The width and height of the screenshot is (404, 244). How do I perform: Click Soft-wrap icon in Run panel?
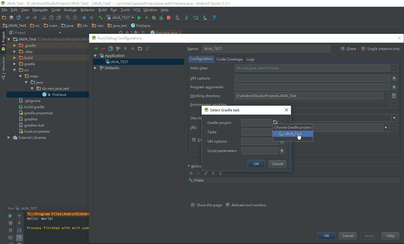(x=19, y=230)
